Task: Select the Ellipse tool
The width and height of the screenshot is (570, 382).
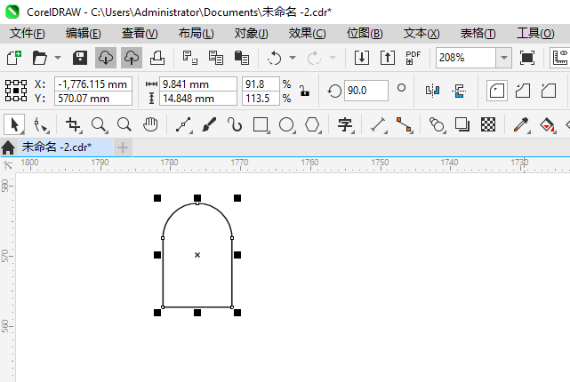Action: (x=286, y=124)
